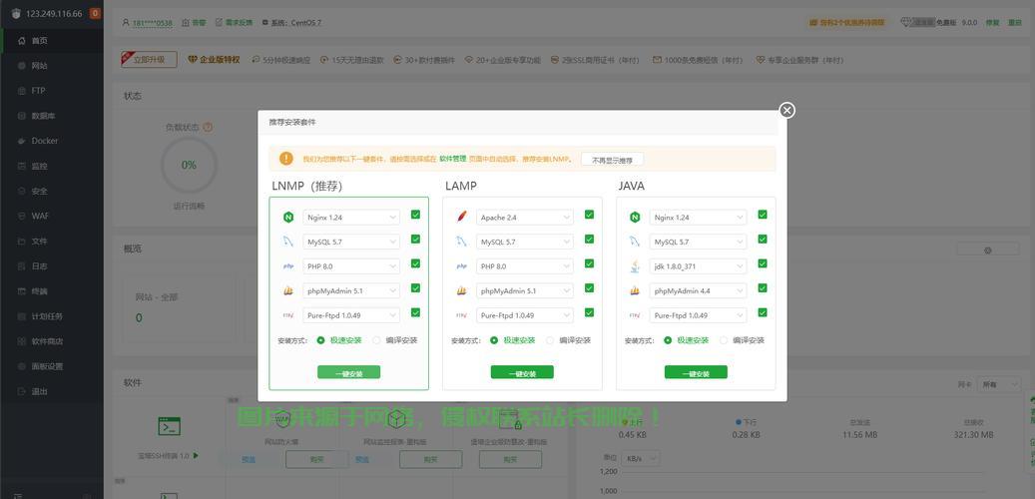Open the jdk 1.8.0_371 version dropdown
This screenshot has width=1035, height=499.
point(699,266)
